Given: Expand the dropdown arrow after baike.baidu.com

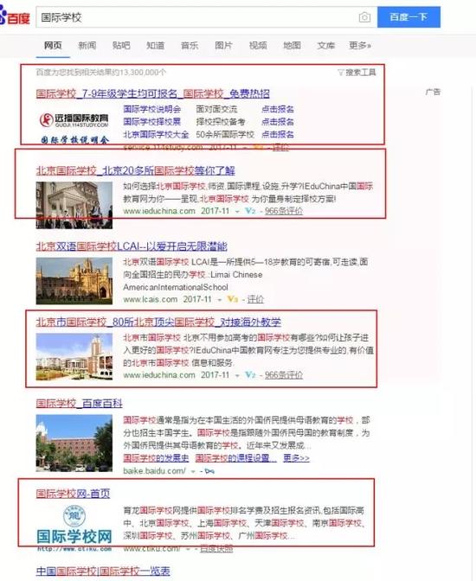Looking at the screenshot, I should click(x=193, y=472).
